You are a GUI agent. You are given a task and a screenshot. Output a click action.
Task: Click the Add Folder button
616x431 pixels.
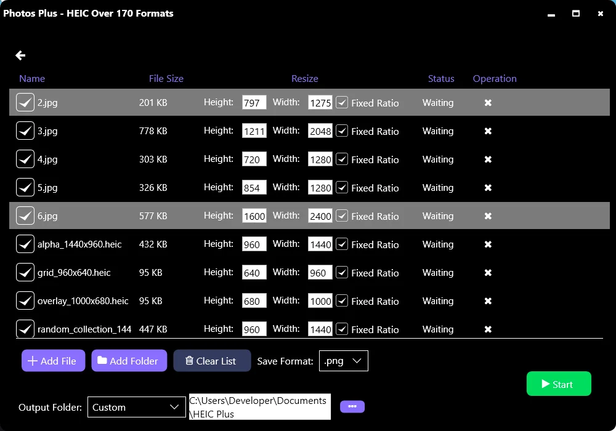click(129, 360)
